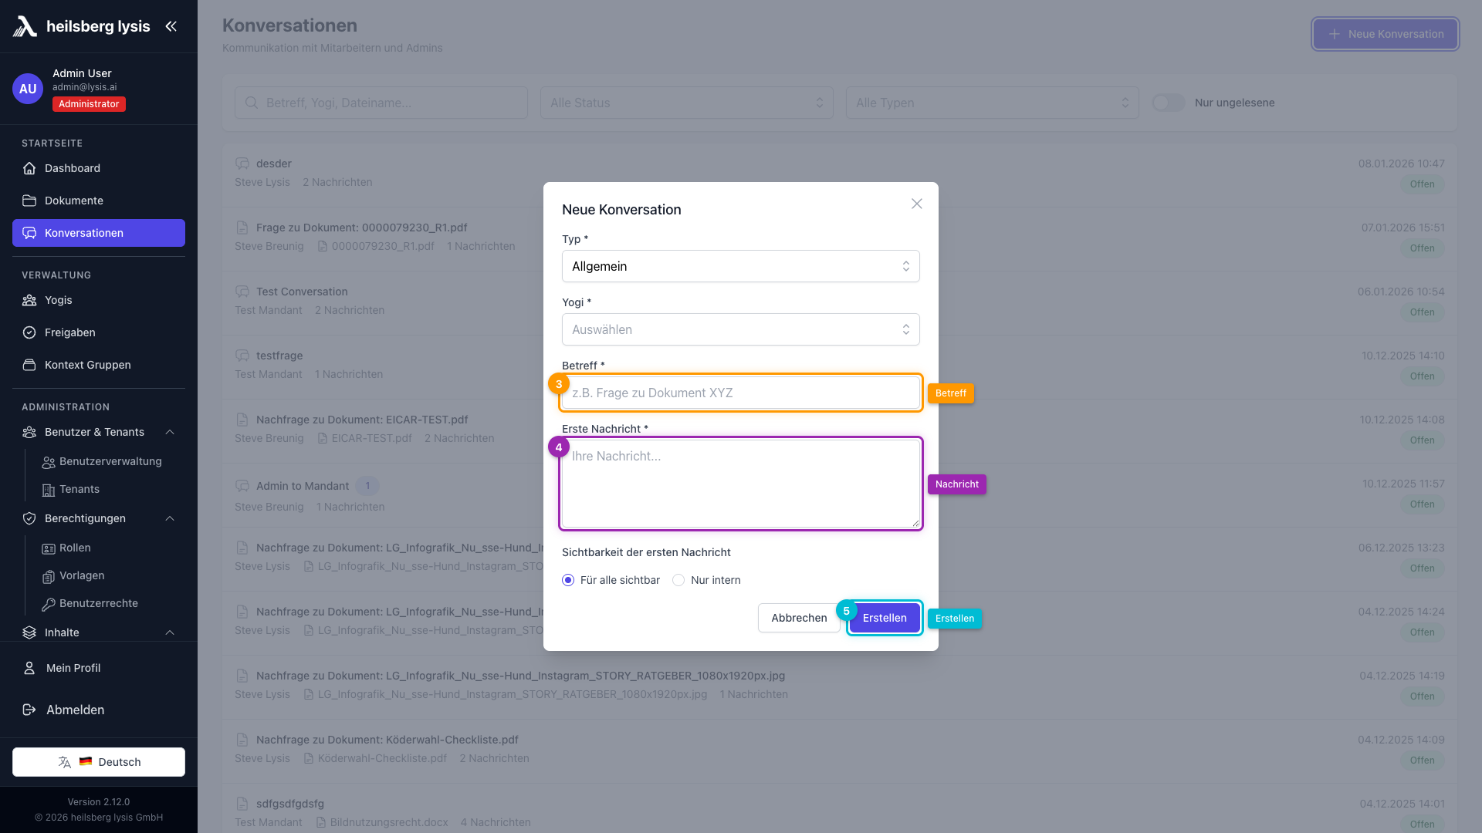Open testfrage conversation

click(x=840, y=366)
